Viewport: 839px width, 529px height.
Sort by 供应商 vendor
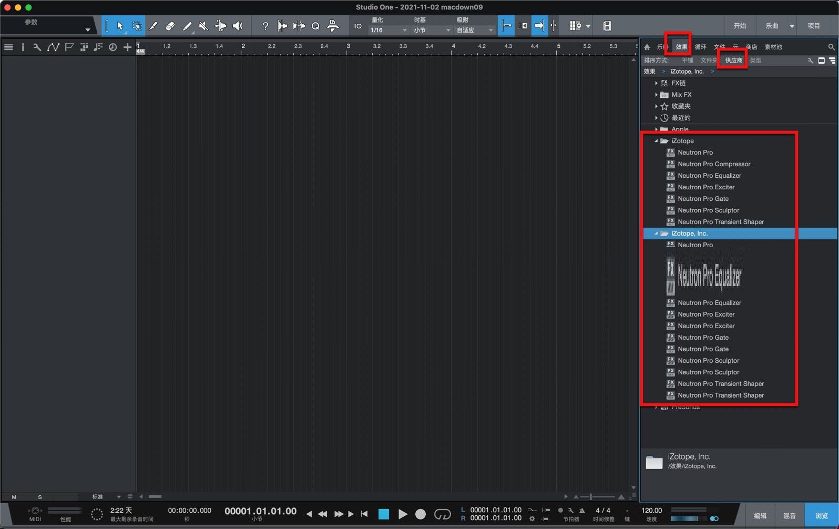click(734, 60)
